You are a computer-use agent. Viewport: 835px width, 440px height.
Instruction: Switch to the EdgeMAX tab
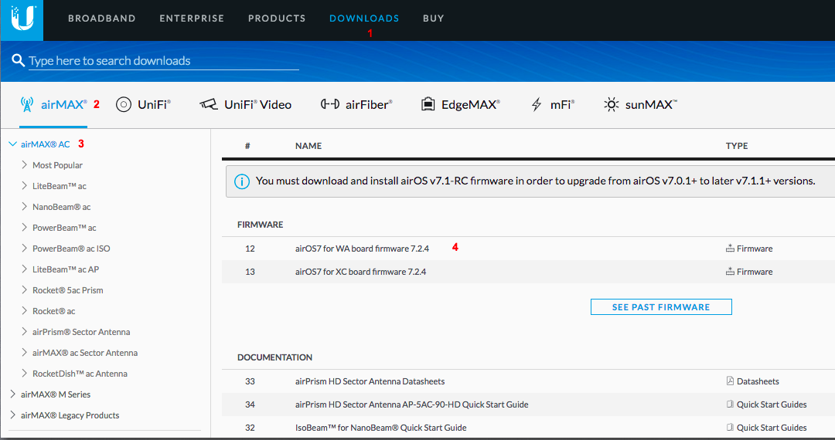(461, 105)
